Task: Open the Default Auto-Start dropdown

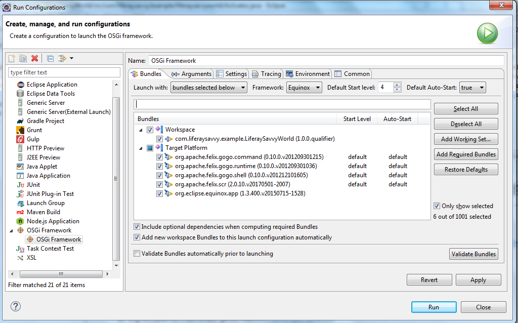Action: pyautogui.click(x=472, y=88)
